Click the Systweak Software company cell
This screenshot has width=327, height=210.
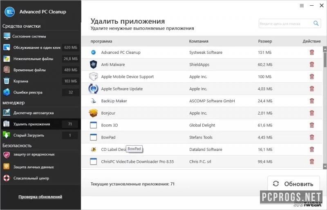point(206,53)
